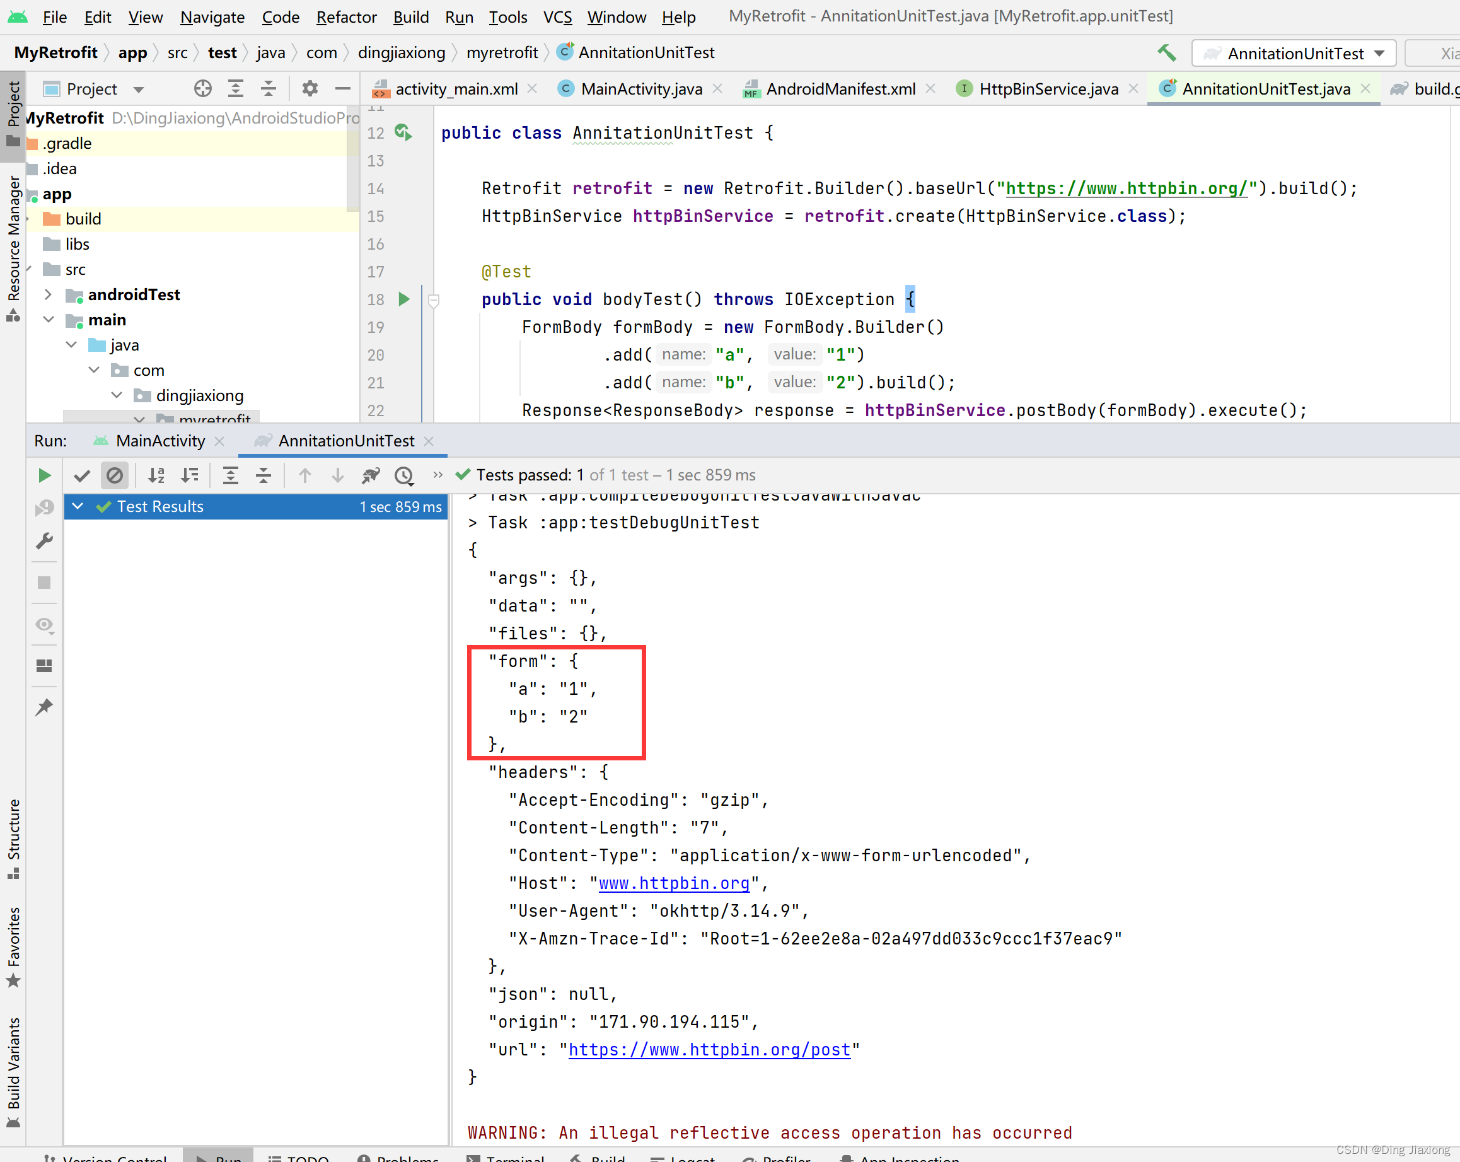Image resolution: width=1460 pixels, height=1162 pixels.
Task: Switch to activity_main.xml tab
Action: [x=456, y=89]
